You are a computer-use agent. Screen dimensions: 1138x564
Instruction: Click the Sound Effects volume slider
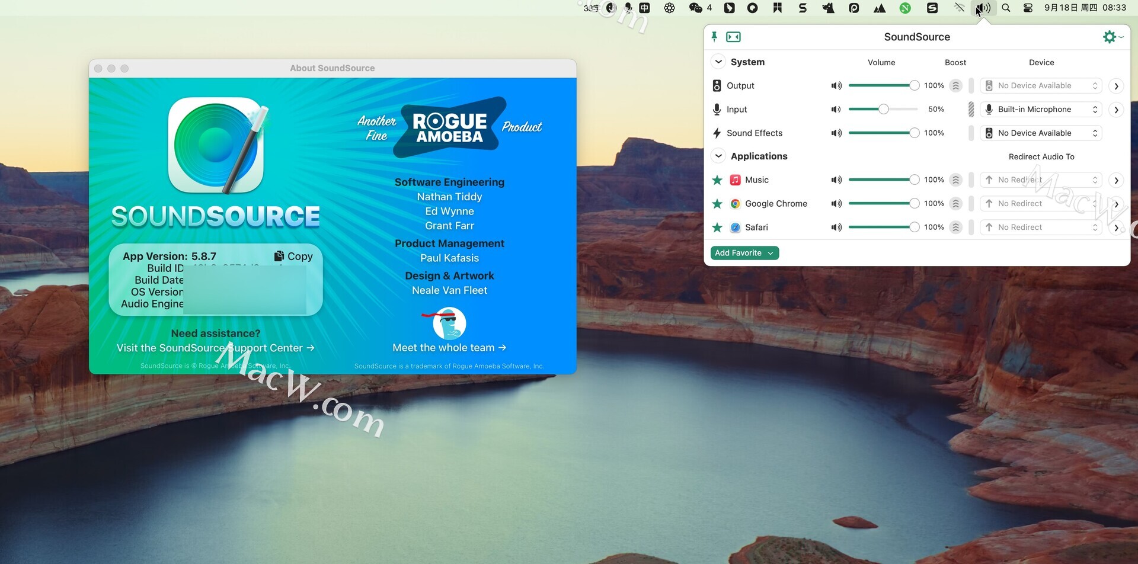[x=883, y=133]
